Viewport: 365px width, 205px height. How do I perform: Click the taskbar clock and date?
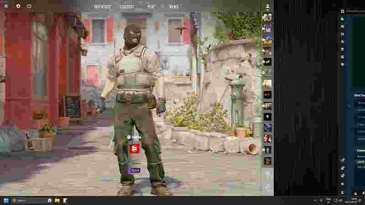pyautogui.click(x=354, y=200)
